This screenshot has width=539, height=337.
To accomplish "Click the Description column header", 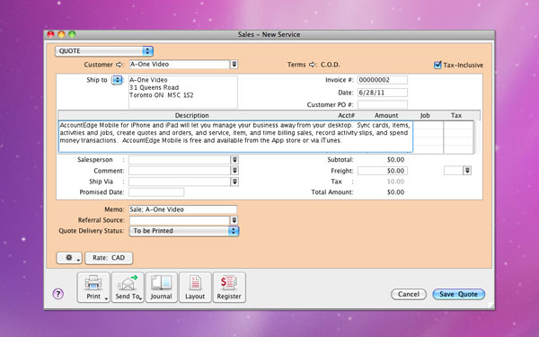I will point(192,116).
